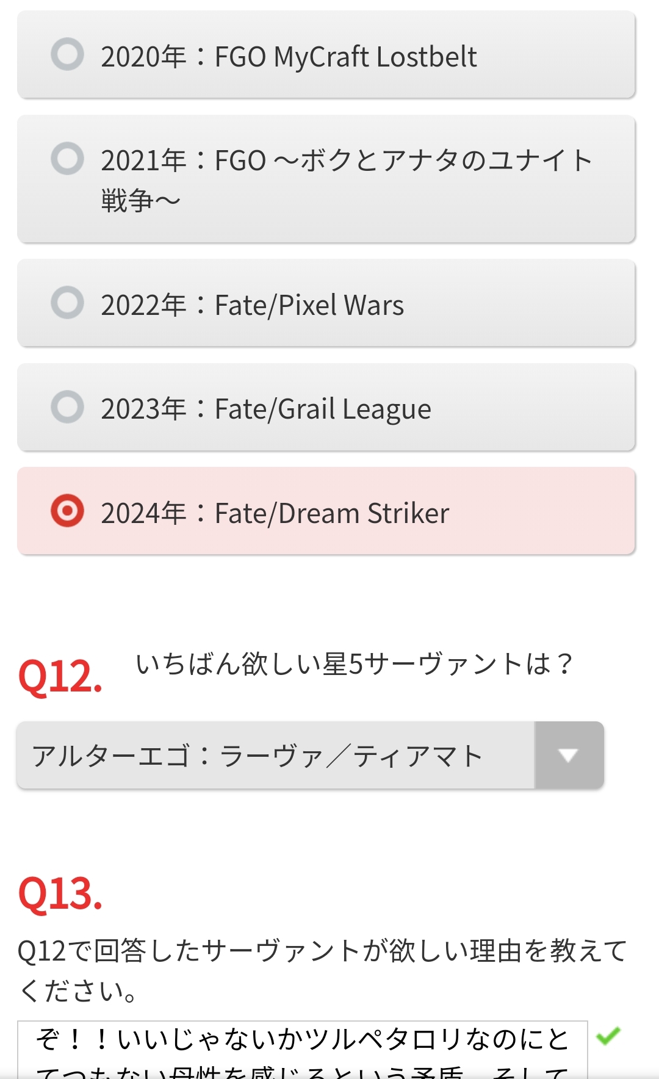Screen dimensions: 659x1079
Task: Select the 2021年 radio button circle
Action: 67,159
